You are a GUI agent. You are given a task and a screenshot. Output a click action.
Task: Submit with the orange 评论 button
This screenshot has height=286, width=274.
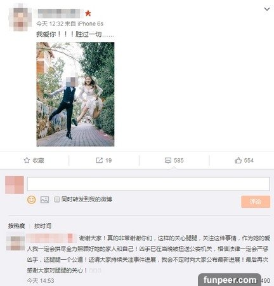click(256, 201)
